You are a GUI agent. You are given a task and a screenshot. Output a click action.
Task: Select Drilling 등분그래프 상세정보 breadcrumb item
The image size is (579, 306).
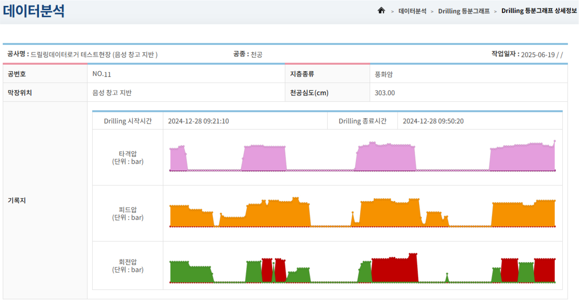click(539, 11)
